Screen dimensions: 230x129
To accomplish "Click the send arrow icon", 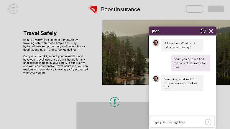I will 208,122.
